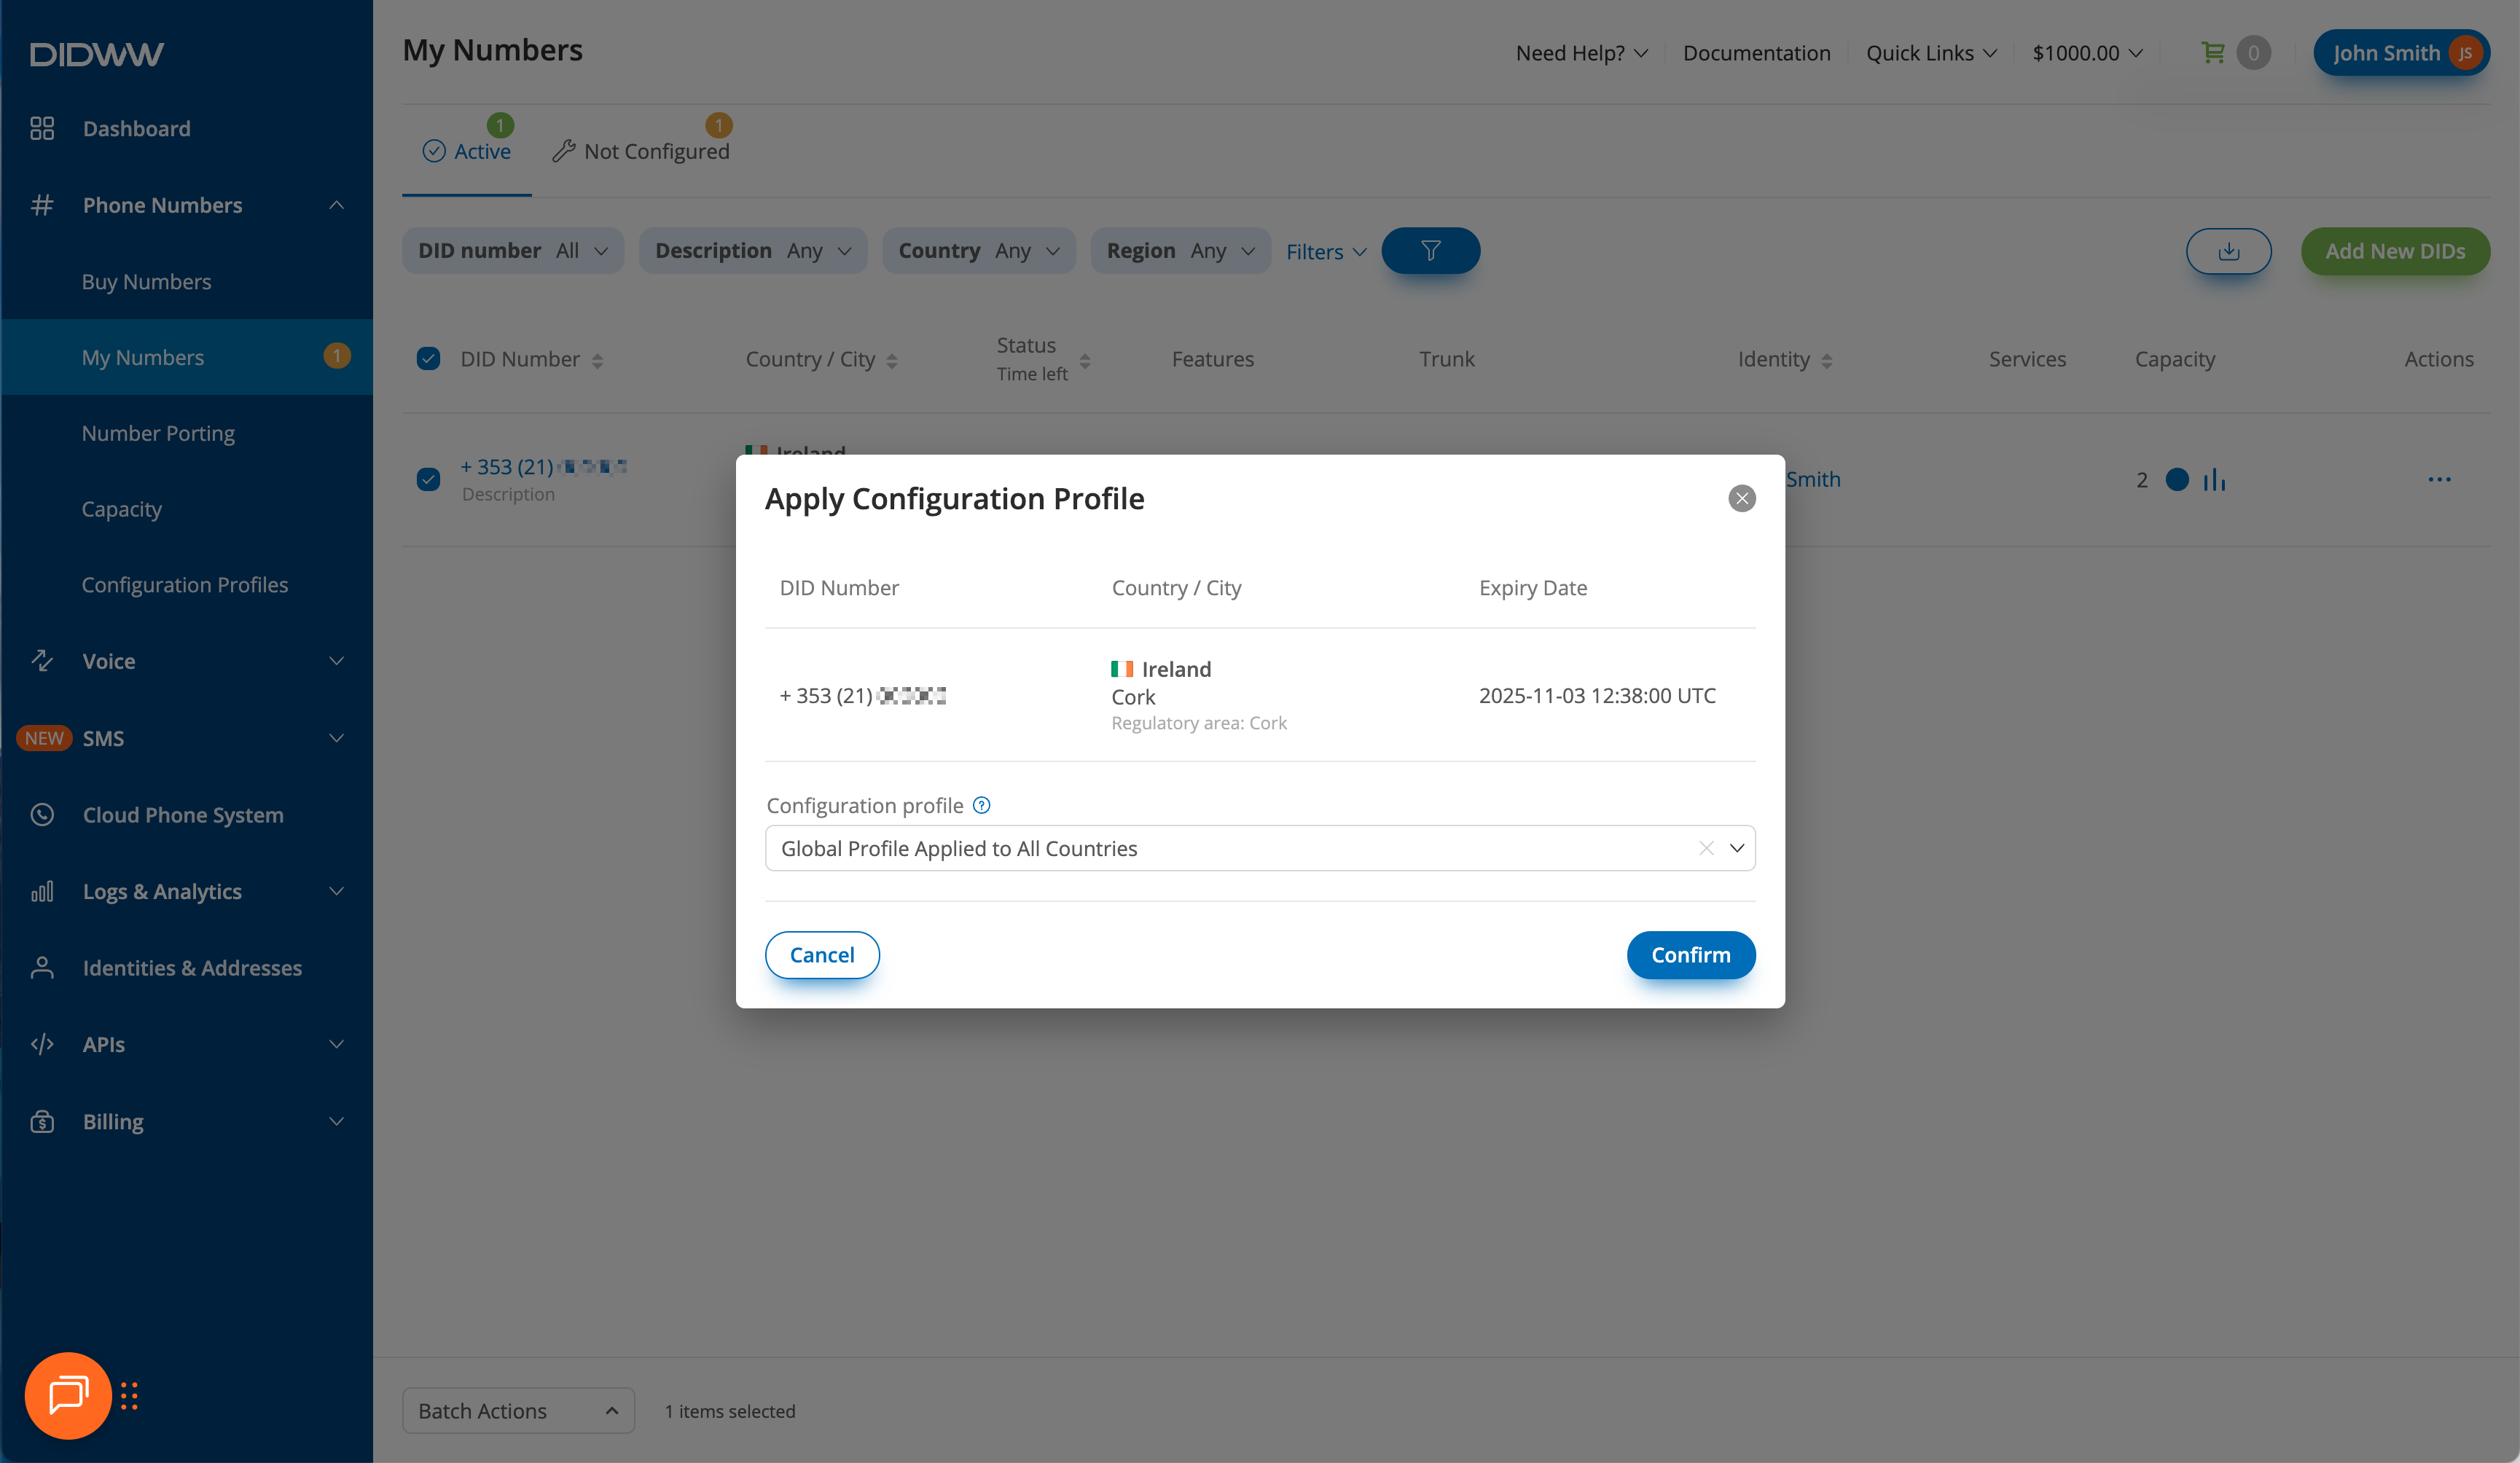
Task: Open the Country Any filter dropdown
Action: click(x=978, y=251)
